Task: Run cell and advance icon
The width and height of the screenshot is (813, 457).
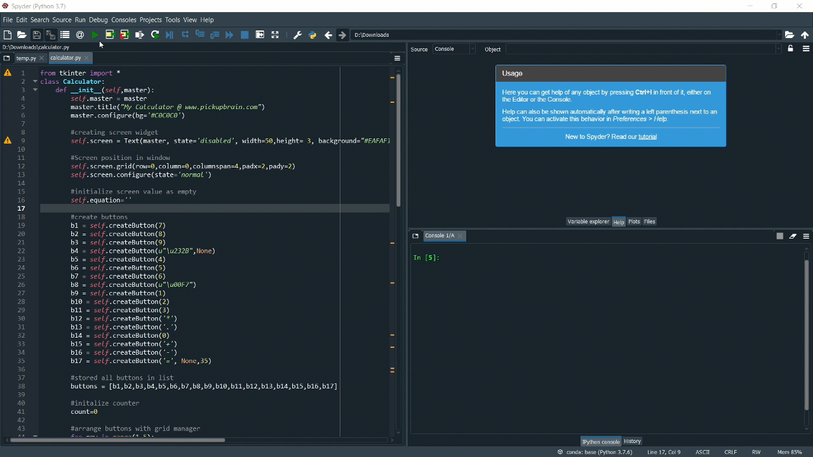Action: tap(124, 35)
